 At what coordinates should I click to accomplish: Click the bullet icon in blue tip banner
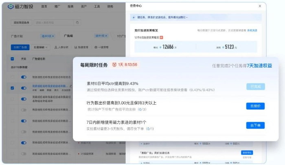(x=134, y=17)
